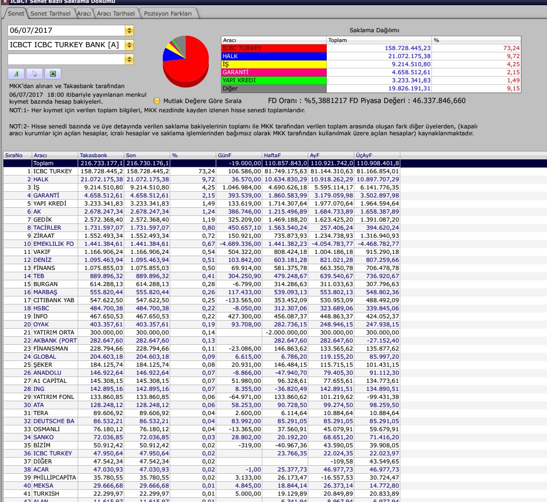
Task: Click the green font 'A' icon button
Action: pos(16,74)
